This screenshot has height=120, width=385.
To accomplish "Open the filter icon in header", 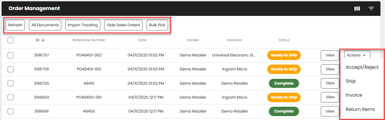I will pyautogui.click(x=371, y=8).
